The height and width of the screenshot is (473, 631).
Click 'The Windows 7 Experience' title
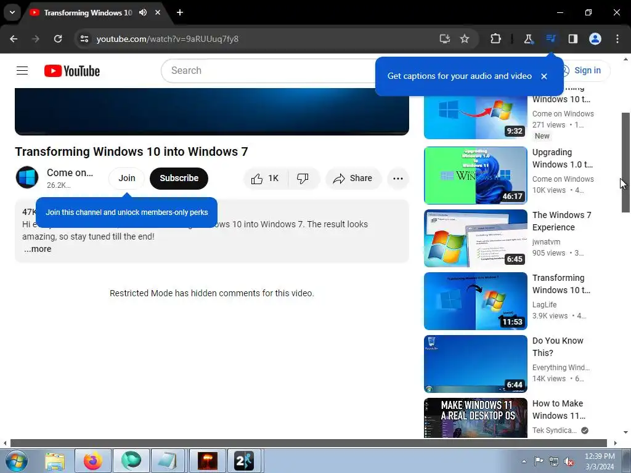tap(561, 221)
